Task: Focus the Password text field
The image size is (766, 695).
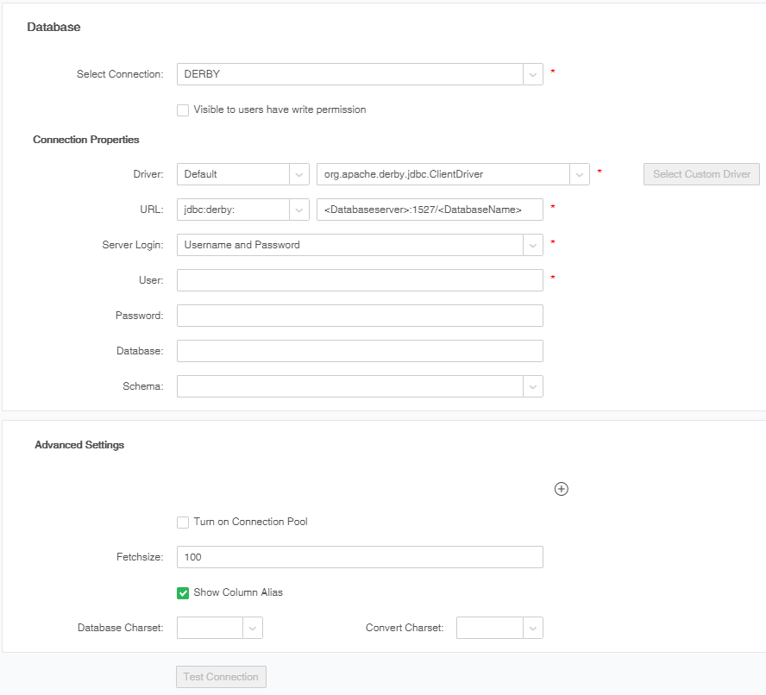Action: click(360, 316)
